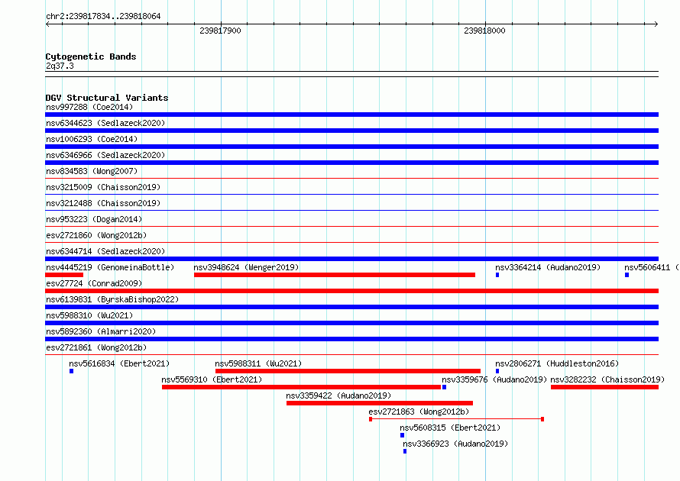The width and height of the screenshot is (680, 481).
Task: Click the first esv2721860 (Wong2012b) label
Action: click(96, 235)
